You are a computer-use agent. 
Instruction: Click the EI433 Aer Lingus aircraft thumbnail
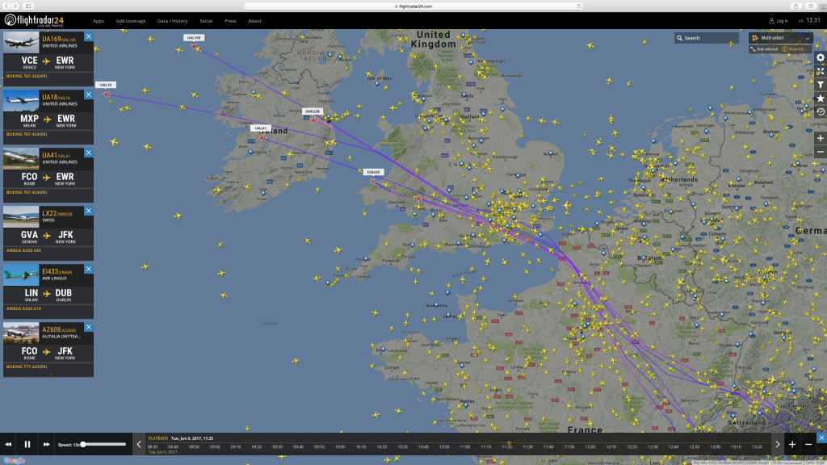click(x=21, y=274)
